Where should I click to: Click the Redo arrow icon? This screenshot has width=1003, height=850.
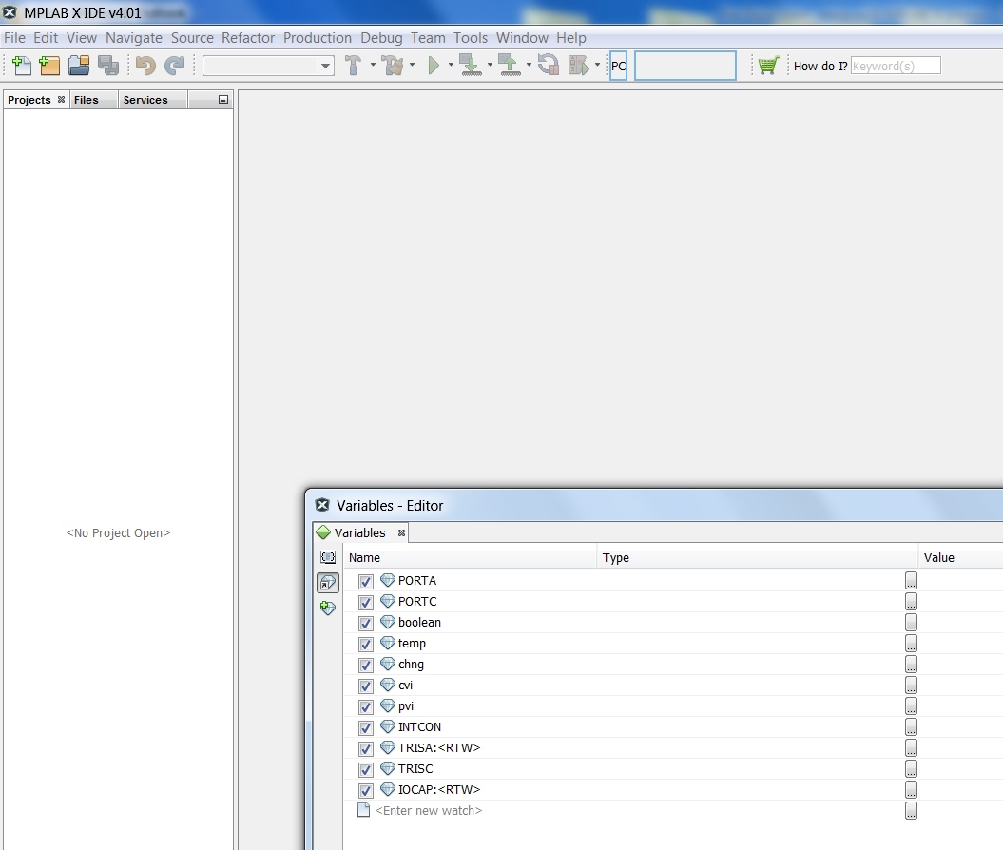(x=174, y=66)
